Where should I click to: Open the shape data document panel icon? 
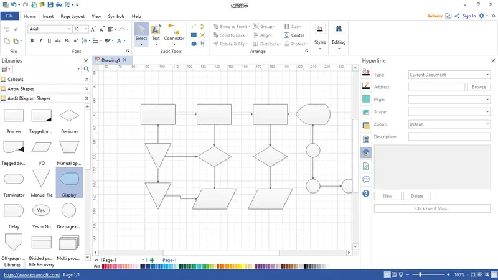click(366, 139)
